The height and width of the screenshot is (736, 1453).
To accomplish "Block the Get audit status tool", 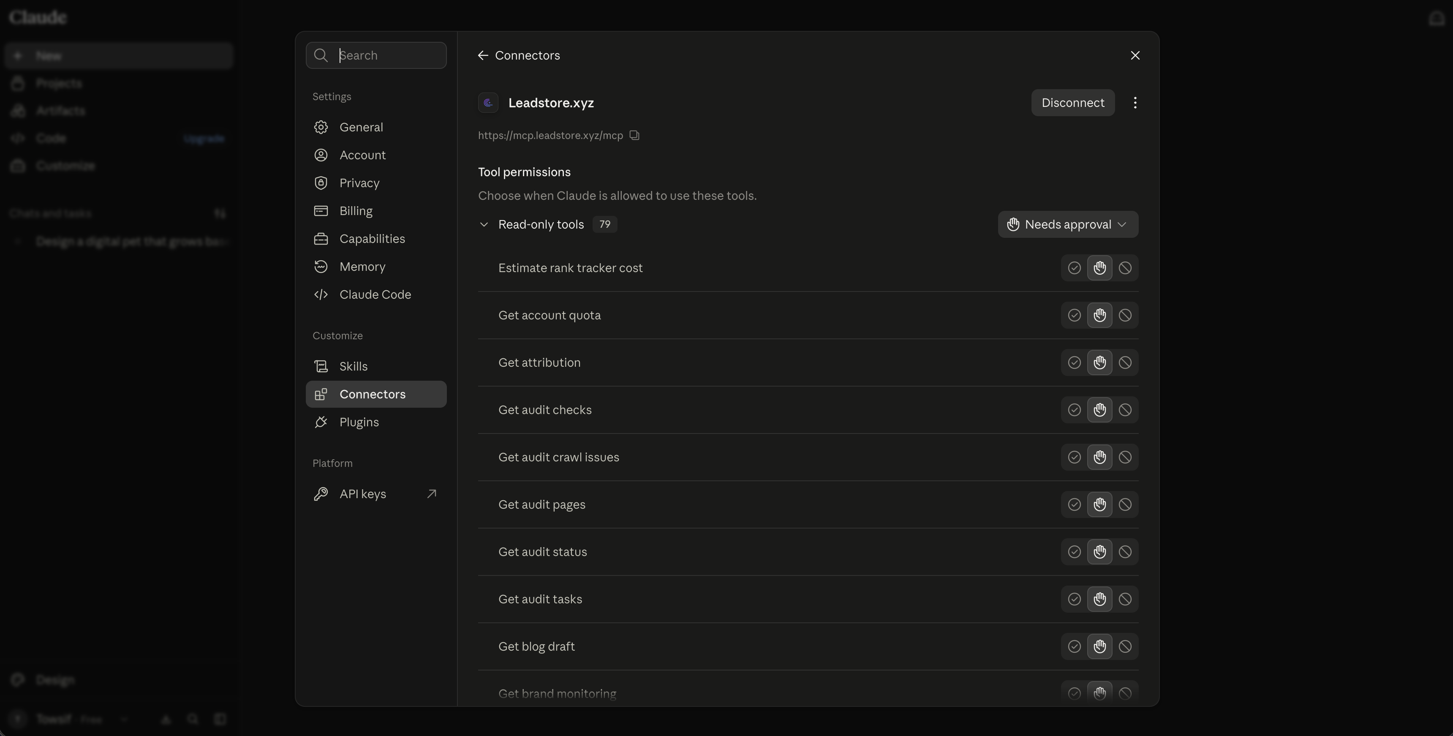I will 1125,552.
